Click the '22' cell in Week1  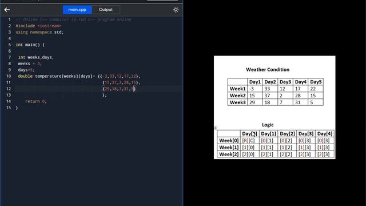coord(316,89)
